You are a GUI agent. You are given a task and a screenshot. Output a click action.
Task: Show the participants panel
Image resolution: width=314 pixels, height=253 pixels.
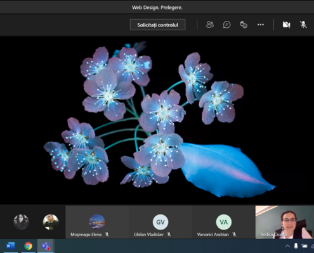pos(210,25)
